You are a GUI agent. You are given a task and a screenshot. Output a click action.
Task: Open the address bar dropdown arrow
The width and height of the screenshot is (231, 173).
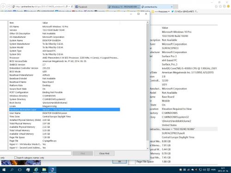pos(69,6)
